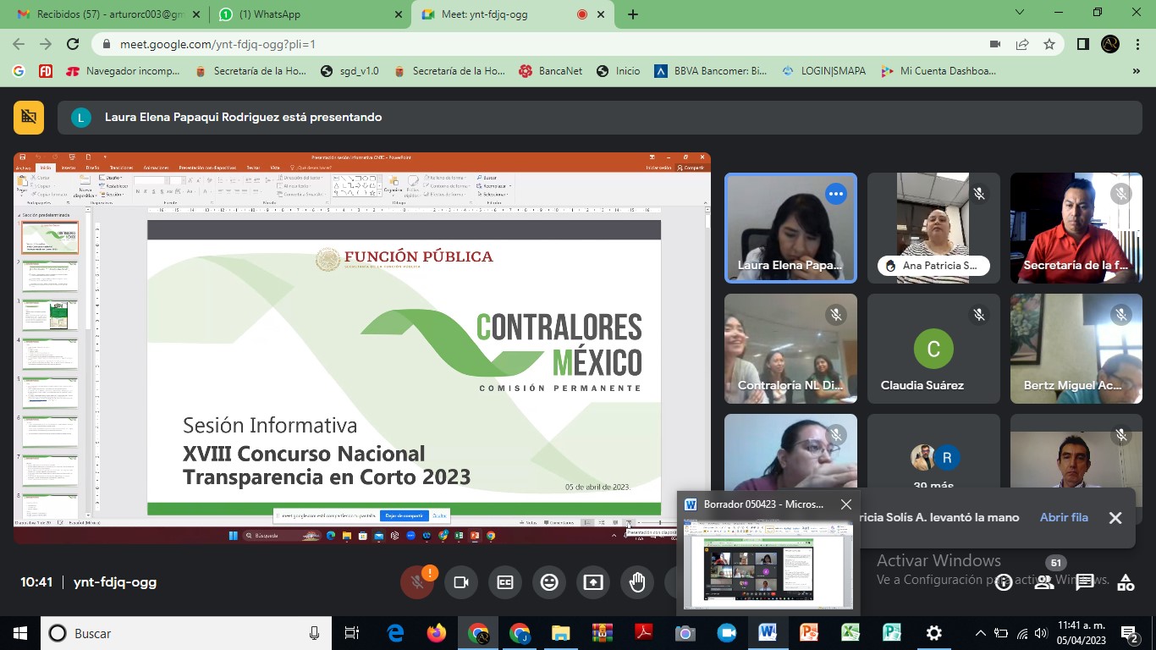Show the participants panel with 51 badge

1044,582
